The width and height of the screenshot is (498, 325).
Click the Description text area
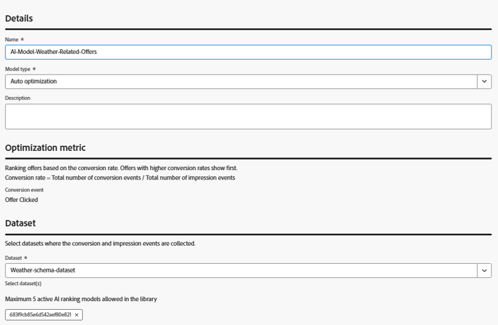[x=248, y=116]
